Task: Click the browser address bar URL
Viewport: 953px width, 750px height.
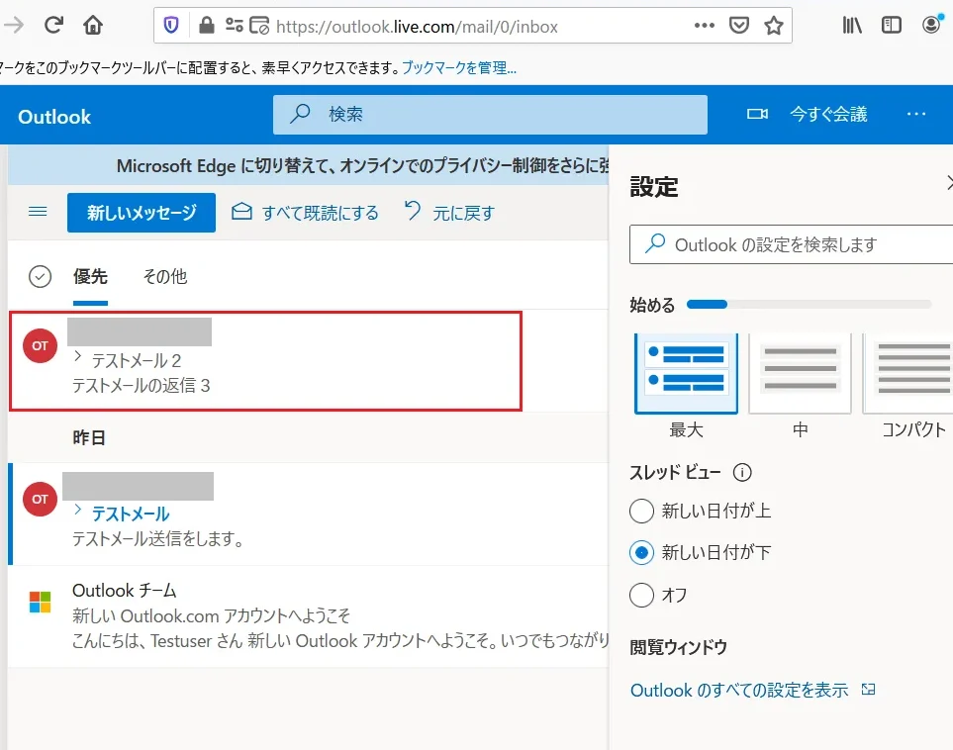Action: (417, 26)
